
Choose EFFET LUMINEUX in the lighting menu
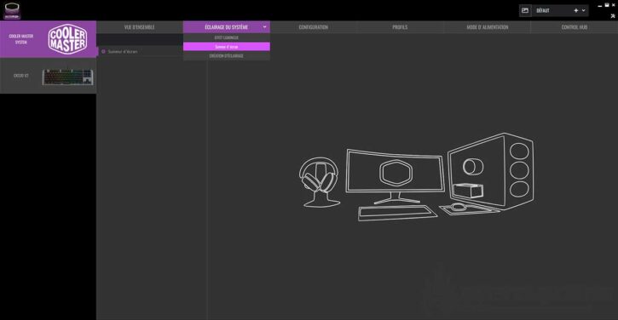click(227, 37)
